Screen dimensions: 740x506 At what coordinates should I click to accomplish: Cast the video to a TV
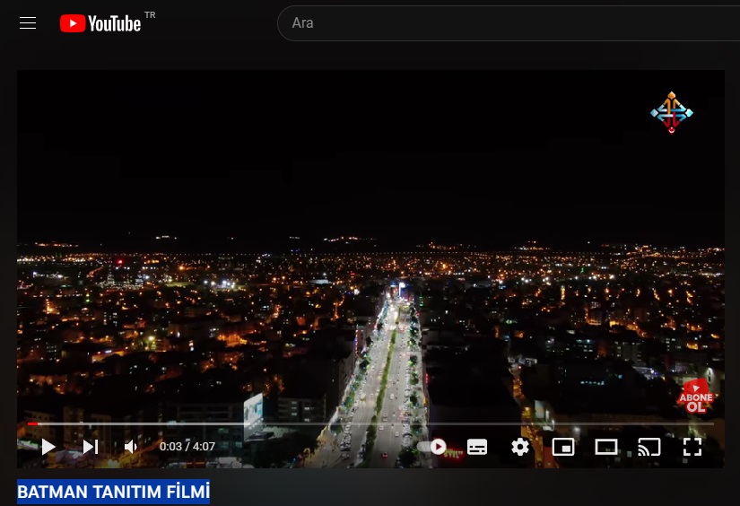point(649,447)
